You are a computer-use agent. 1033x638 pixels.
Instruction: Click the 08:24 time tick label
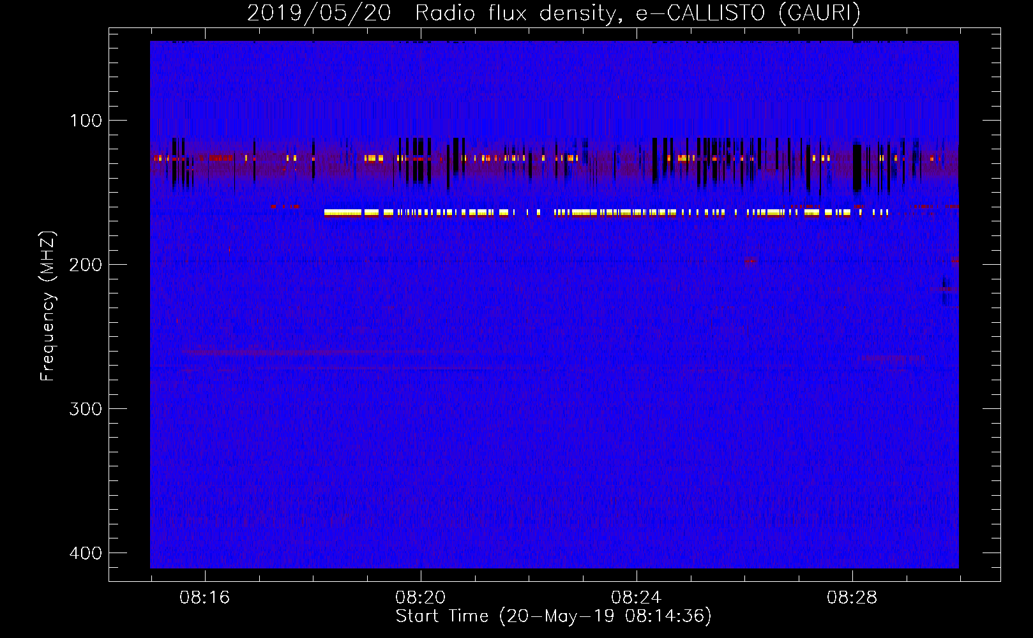click(636, 598)
